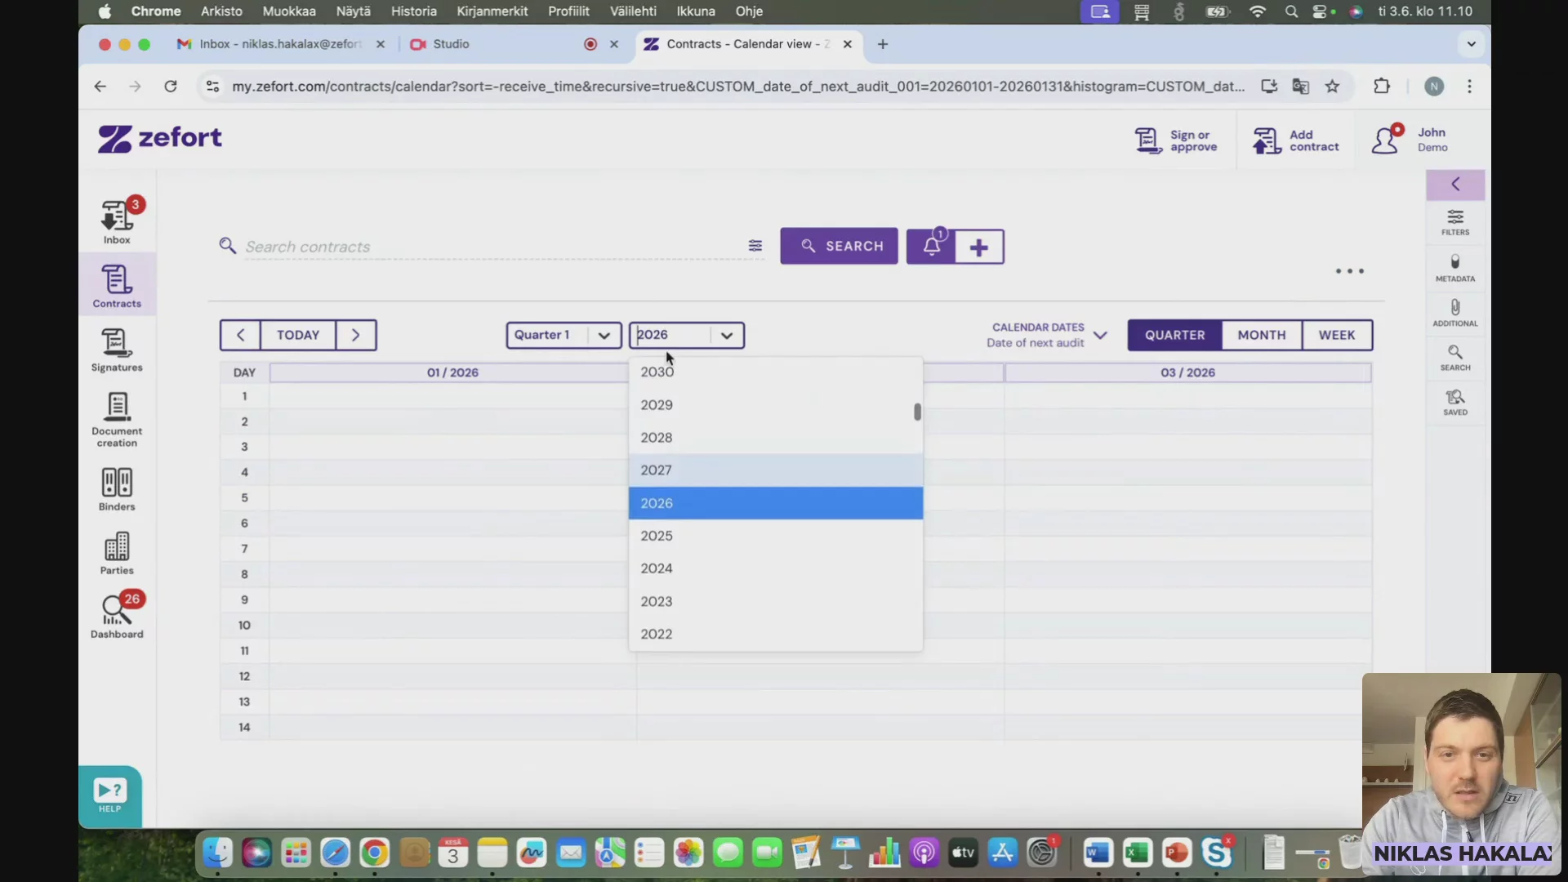The width and height of the screenshot is (1568, 882).
Task: Click the Zefort logo
Action: [x=160, y=139]
